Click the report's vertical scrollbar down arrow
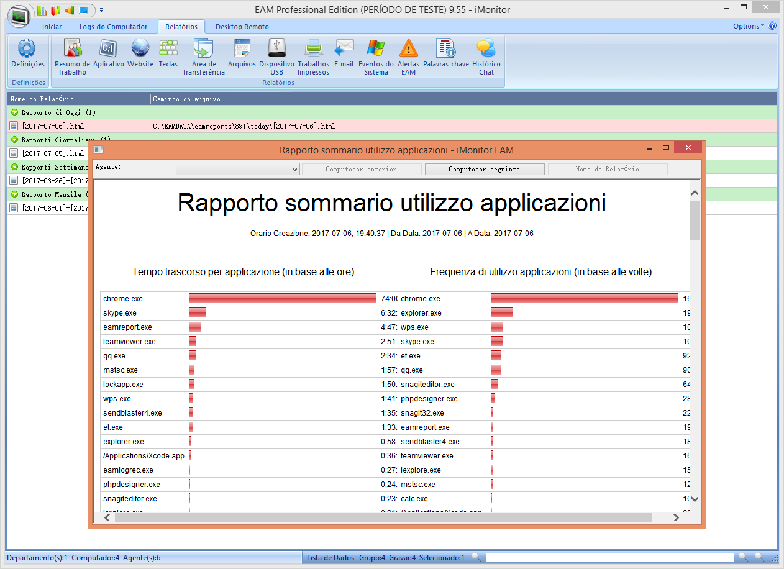Image resolution: width=784 pixels, height=569 pixels. (x=695, y=498)
